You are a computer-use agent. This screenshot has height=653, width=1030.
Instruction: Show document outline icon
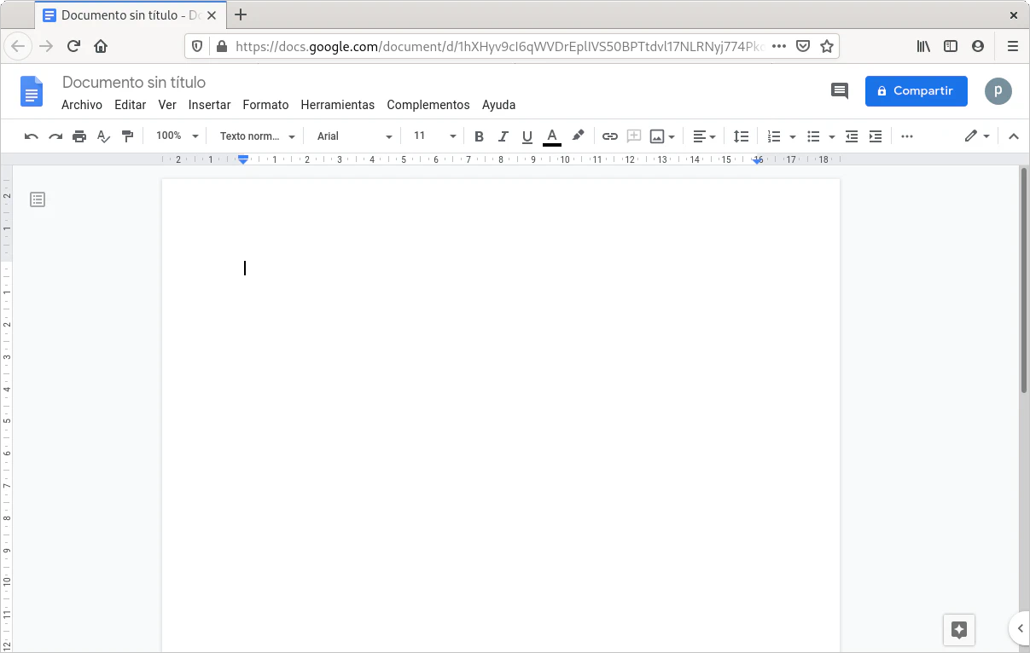38,199
